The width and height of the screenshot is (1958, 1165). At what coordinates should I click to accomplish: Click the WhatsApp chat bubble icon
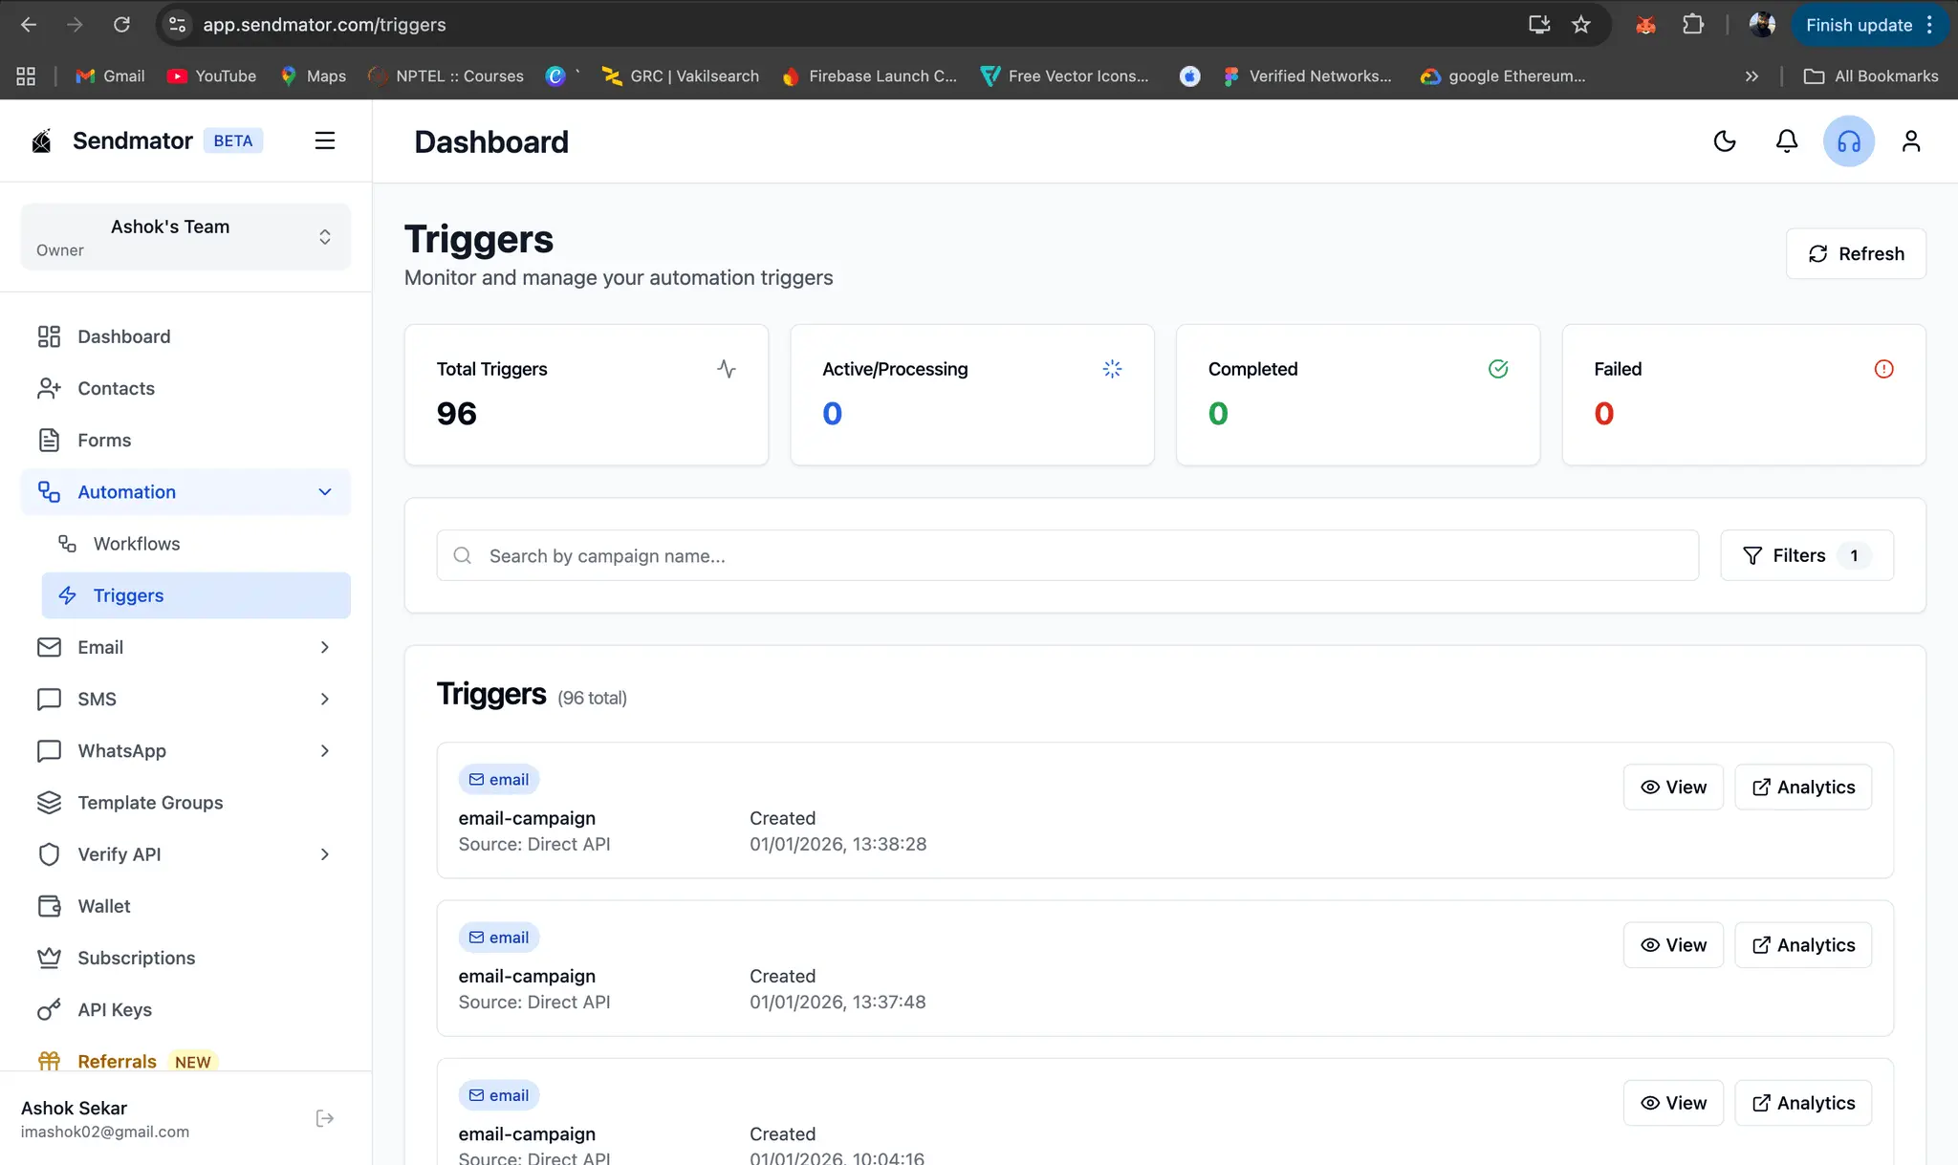(x=49, y=750)
